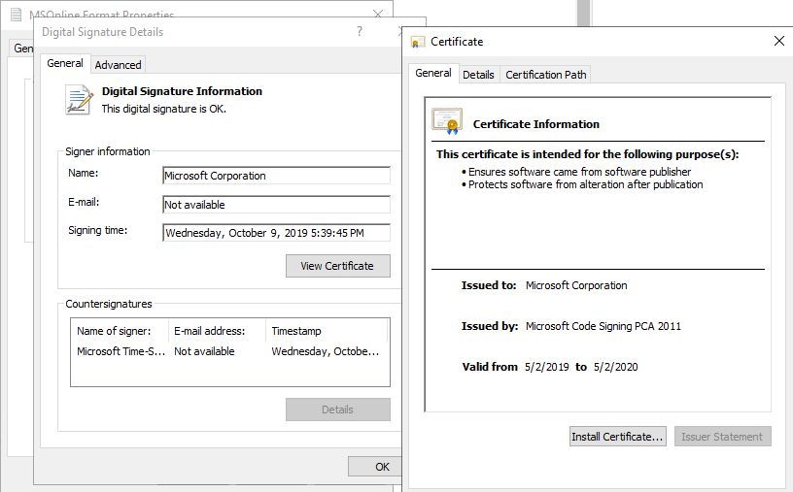Click help question mark in Digital Signature Details

pyautogui.click(x=360, y=32)
